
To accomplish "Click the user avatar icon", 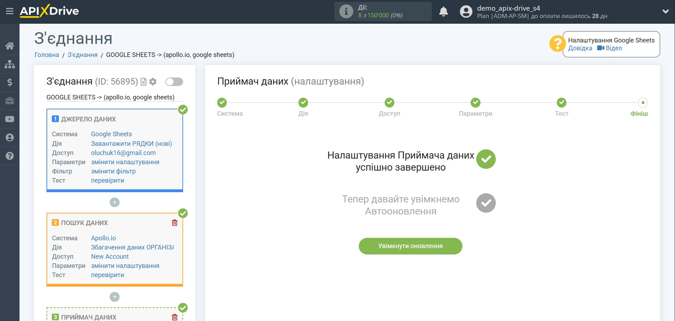I will pyautogui.click(x=466, y=12).
